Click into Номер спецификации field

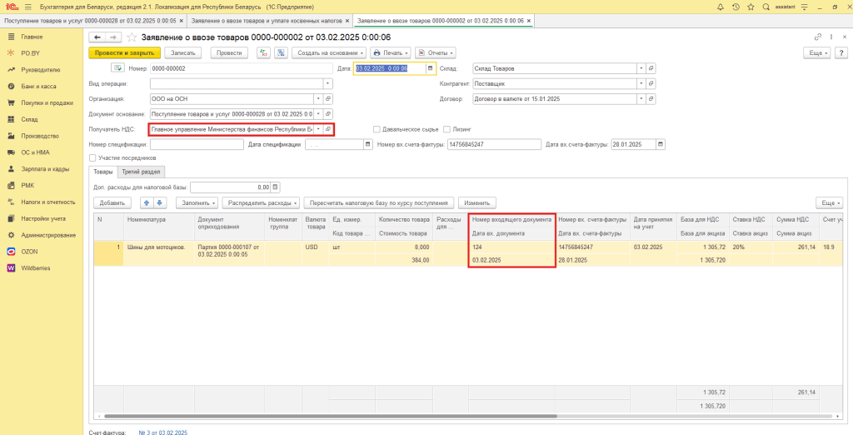(x=197, y=144)
